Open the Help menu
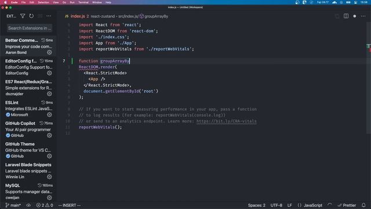The width and height of the screenshot is (371, 209). 108,2
